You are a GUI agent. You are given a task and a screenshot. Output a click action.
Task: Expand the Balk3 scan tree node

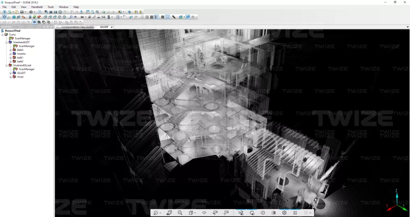(11, 50)
